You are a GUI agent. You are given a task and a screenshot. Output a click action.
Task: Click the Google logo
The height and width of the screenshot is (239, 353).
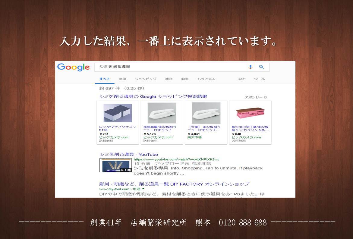73,67
